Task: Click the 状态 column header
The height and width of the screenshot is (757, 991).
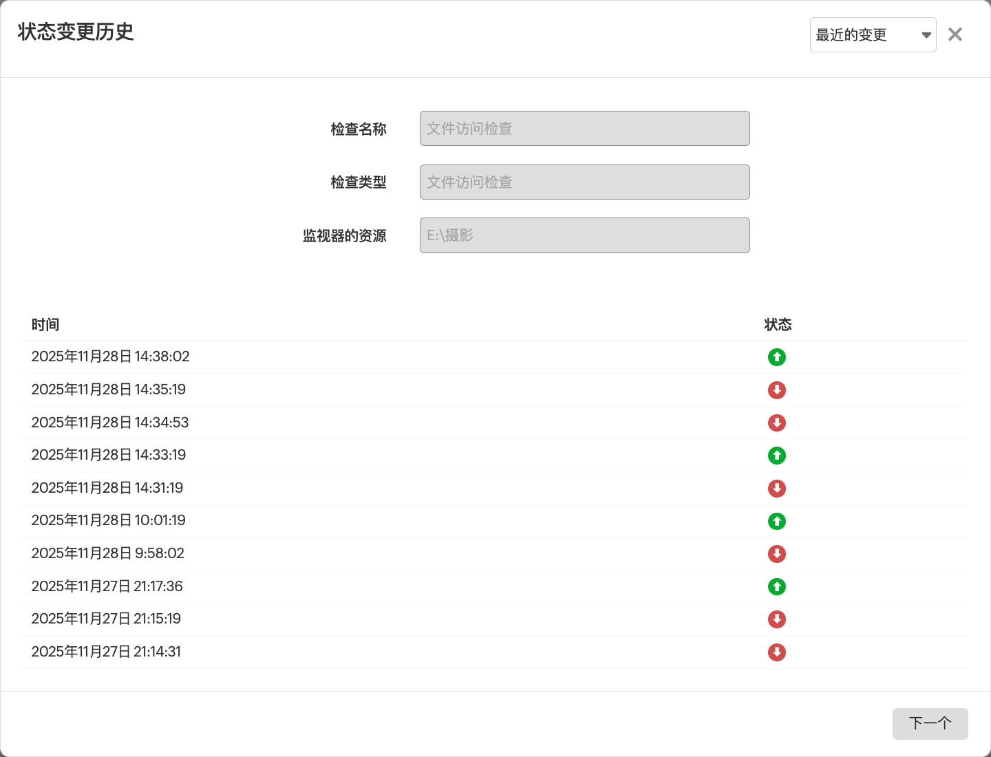Action: pyautogui.click(x=778, y=325)
